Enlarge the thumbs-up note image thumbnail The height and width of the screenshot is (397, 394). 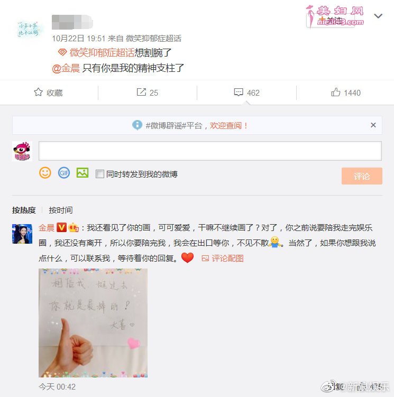[93, 323]
